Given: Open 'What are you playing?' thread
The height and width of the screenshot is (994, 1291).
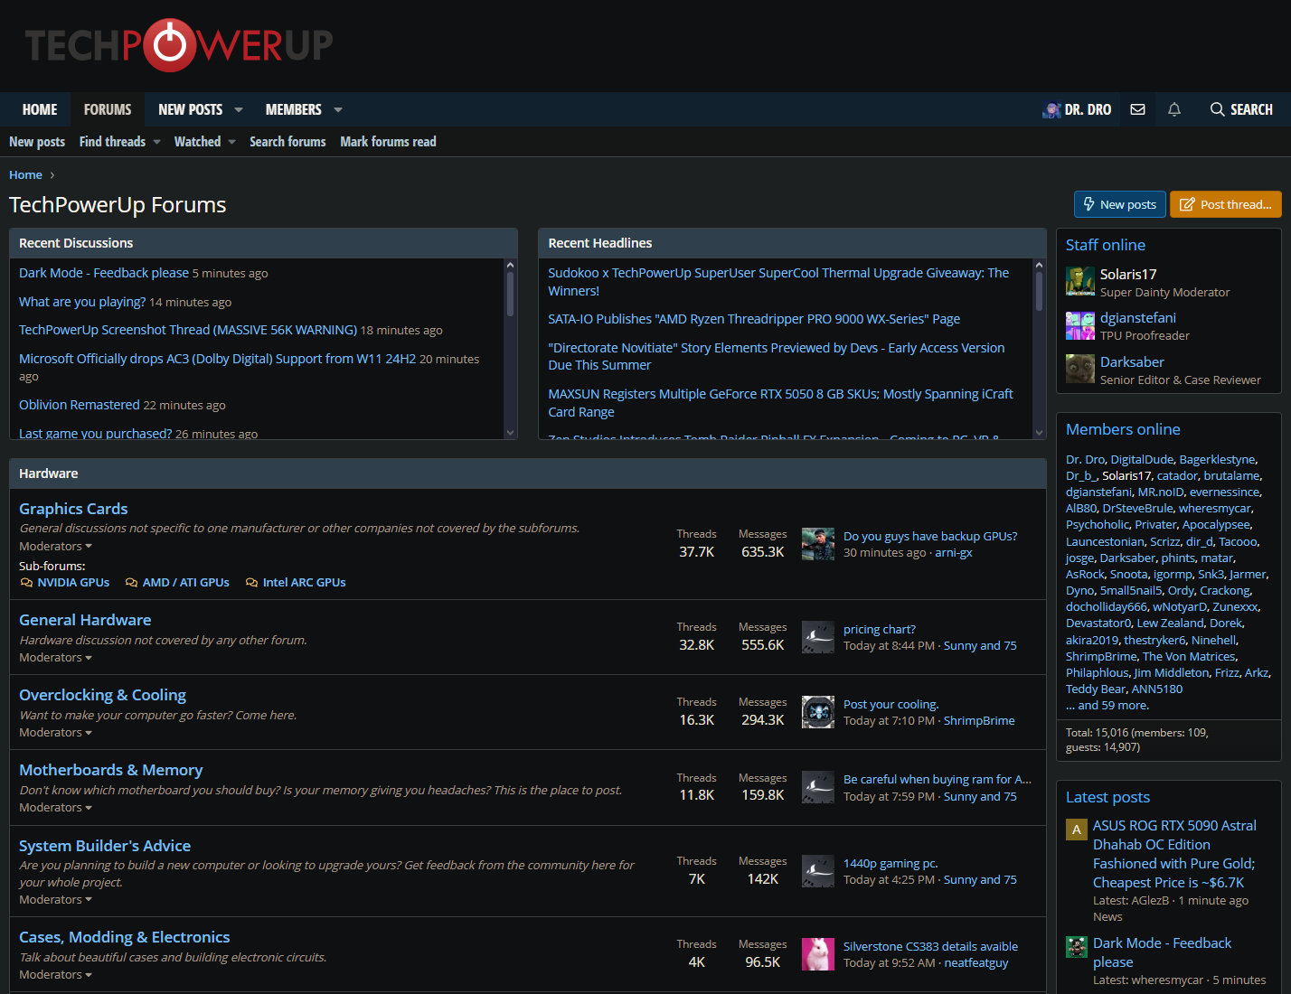Looking at the screenshot, I should (x=82, y=302).
